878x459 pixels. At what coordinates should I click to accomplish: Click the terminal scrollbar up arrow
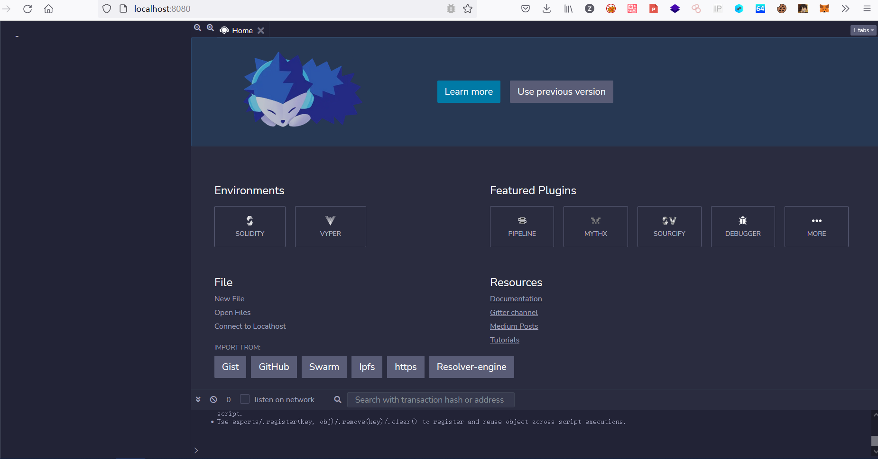[875, 415]
